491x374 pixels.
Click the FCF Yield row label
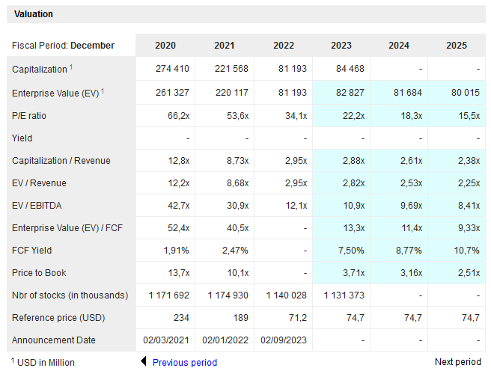pyautogui.click(x=32, y=251)
